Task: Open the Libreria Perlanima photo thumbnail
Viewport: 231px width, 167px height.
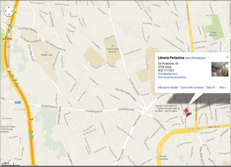Action: point(220,69)
